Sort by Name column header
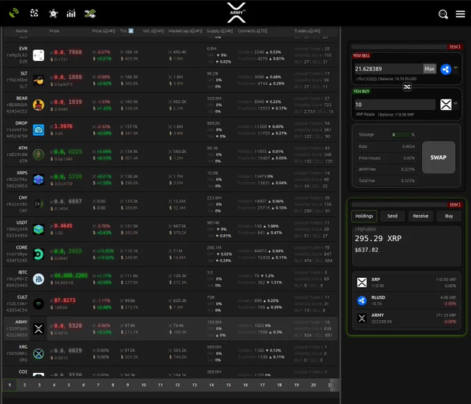Viewport: 471px width, 404px height. (x=21, y=30)
